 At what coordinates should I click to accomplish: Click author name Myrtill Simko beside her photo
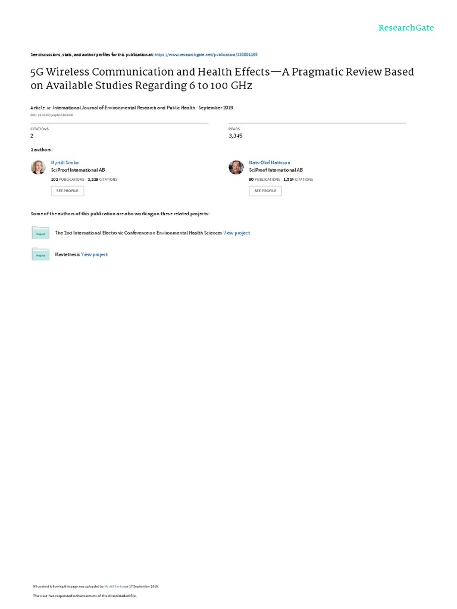[65, 162]
